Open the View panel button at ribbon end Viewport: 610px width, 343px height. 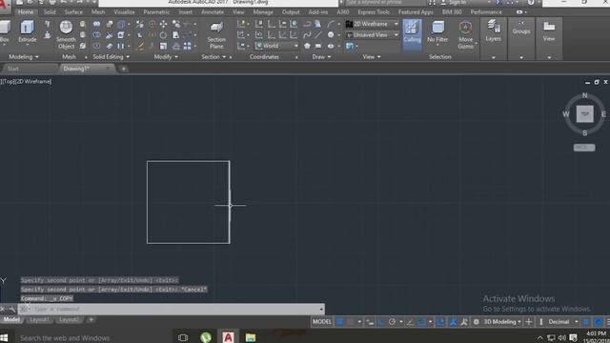click(549, 31)
